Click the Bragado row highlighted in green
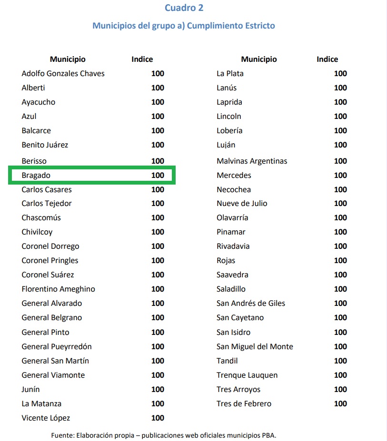The width and height of the screenshot is (387, 441). (x=93, y=175)
